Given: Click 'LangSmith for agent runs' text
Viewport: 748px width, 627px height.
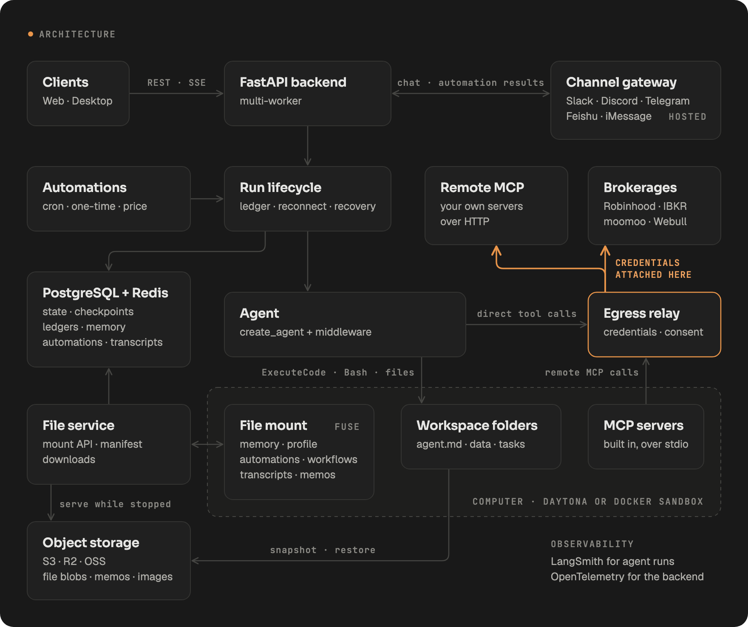Looking at the screenshot, I should tap(612, 562).
